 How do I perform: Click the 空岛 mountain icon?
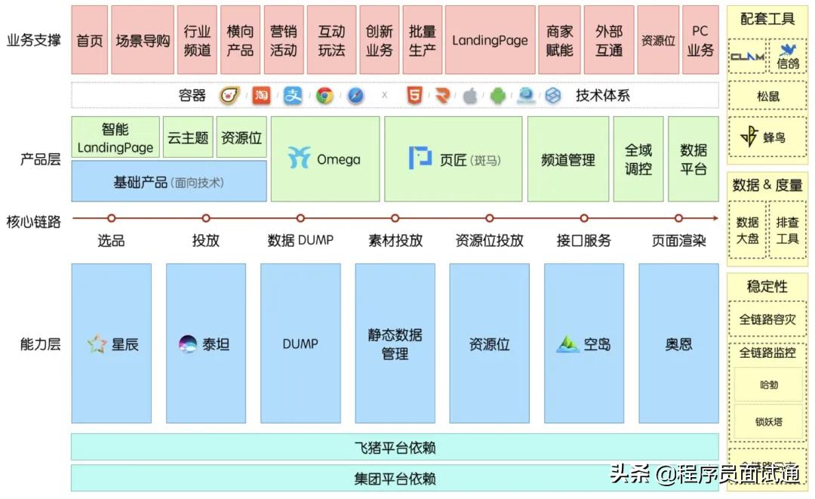point(568,343)
